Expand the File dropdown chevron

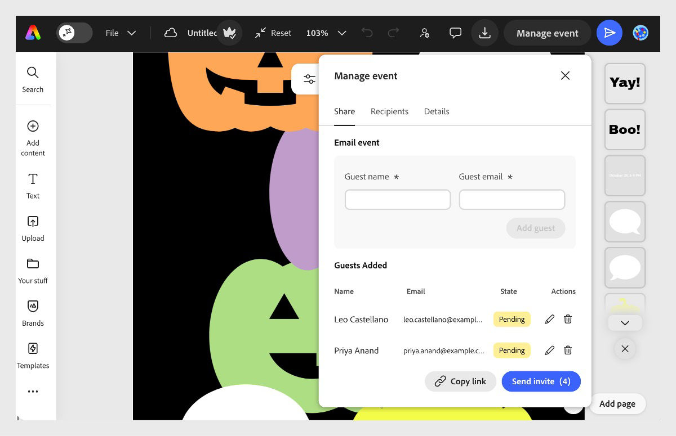(x=131, y=33)
